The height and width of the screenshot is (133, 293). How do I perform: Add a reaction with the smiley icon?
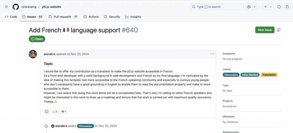(x=47, y=112)
